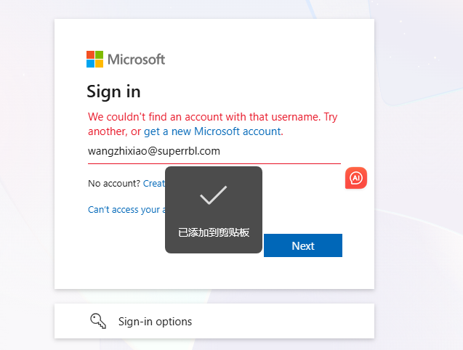Viewport: 463px width, 350px height.
Task: Click the red square of Microsoft logo
Action: pos(91,55)
